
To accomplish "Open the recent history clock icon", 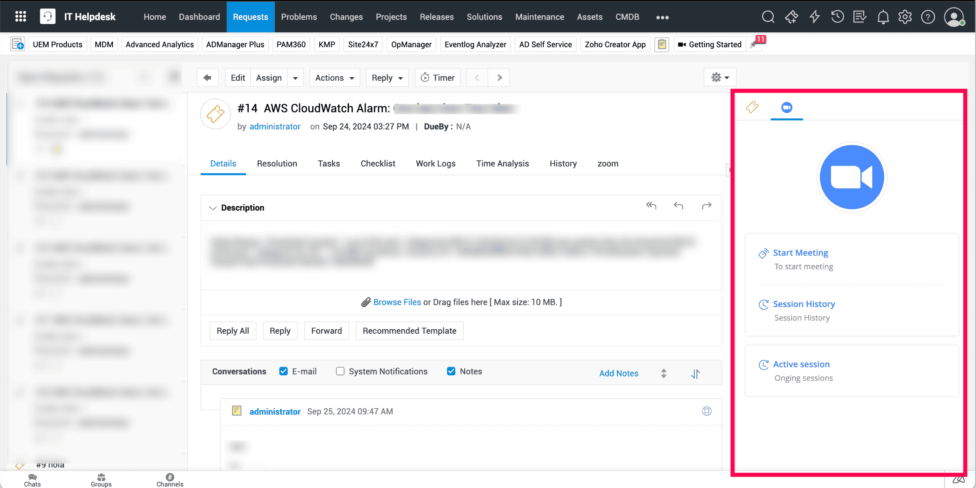I will pos(837,17).
